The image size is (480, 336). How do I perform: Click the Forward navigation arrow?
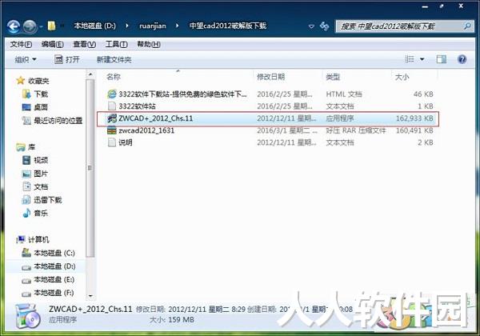click(x=30, y=26)
